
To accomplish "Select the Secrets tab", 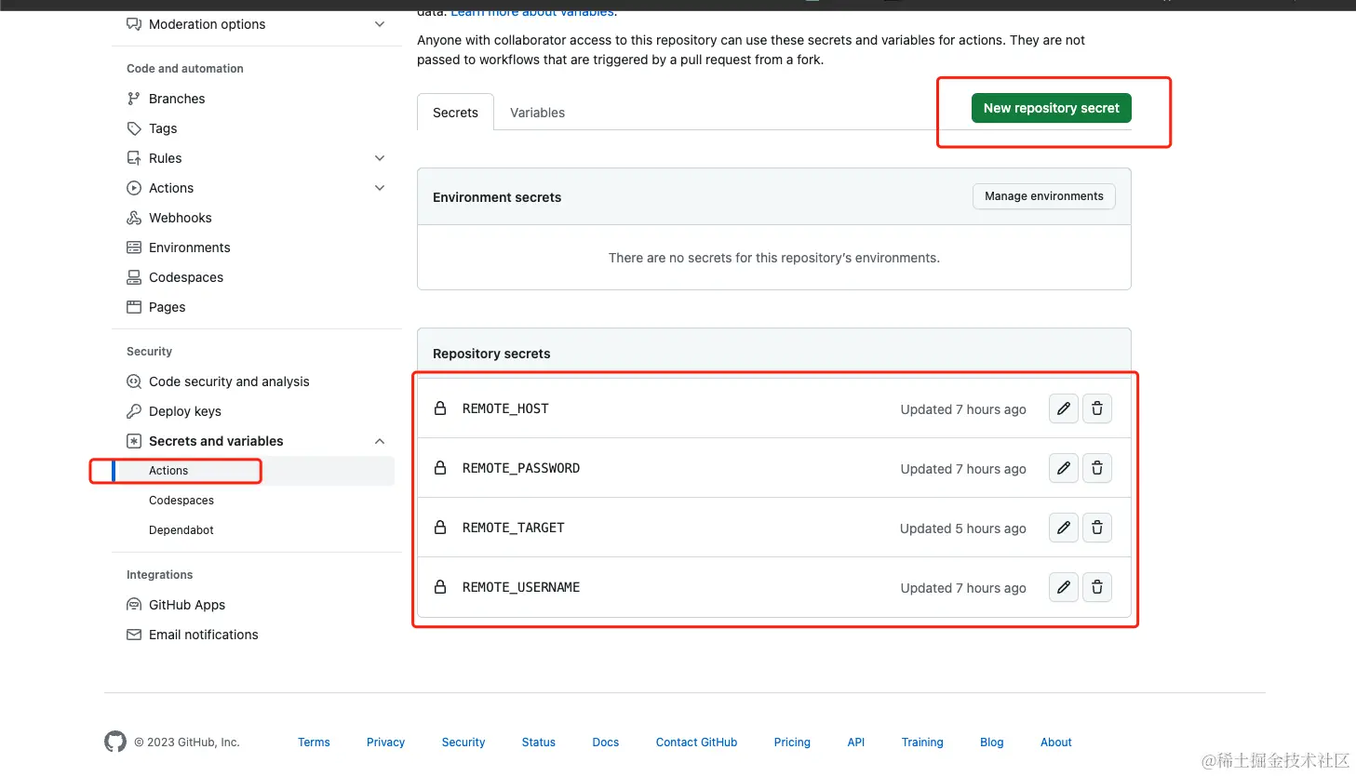I will (x=455, y=113).
